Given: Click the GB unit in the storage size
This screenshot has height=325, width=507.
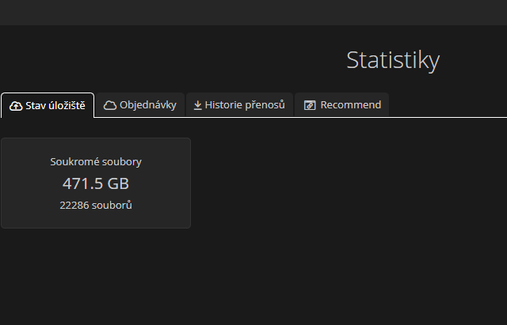Looking at the screenshot, I should [116, 183].
